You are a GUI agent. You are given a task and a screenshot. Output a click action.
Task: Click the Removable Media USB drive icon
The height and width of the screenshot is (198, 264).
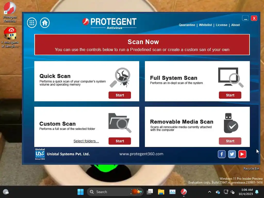(231, 123)
